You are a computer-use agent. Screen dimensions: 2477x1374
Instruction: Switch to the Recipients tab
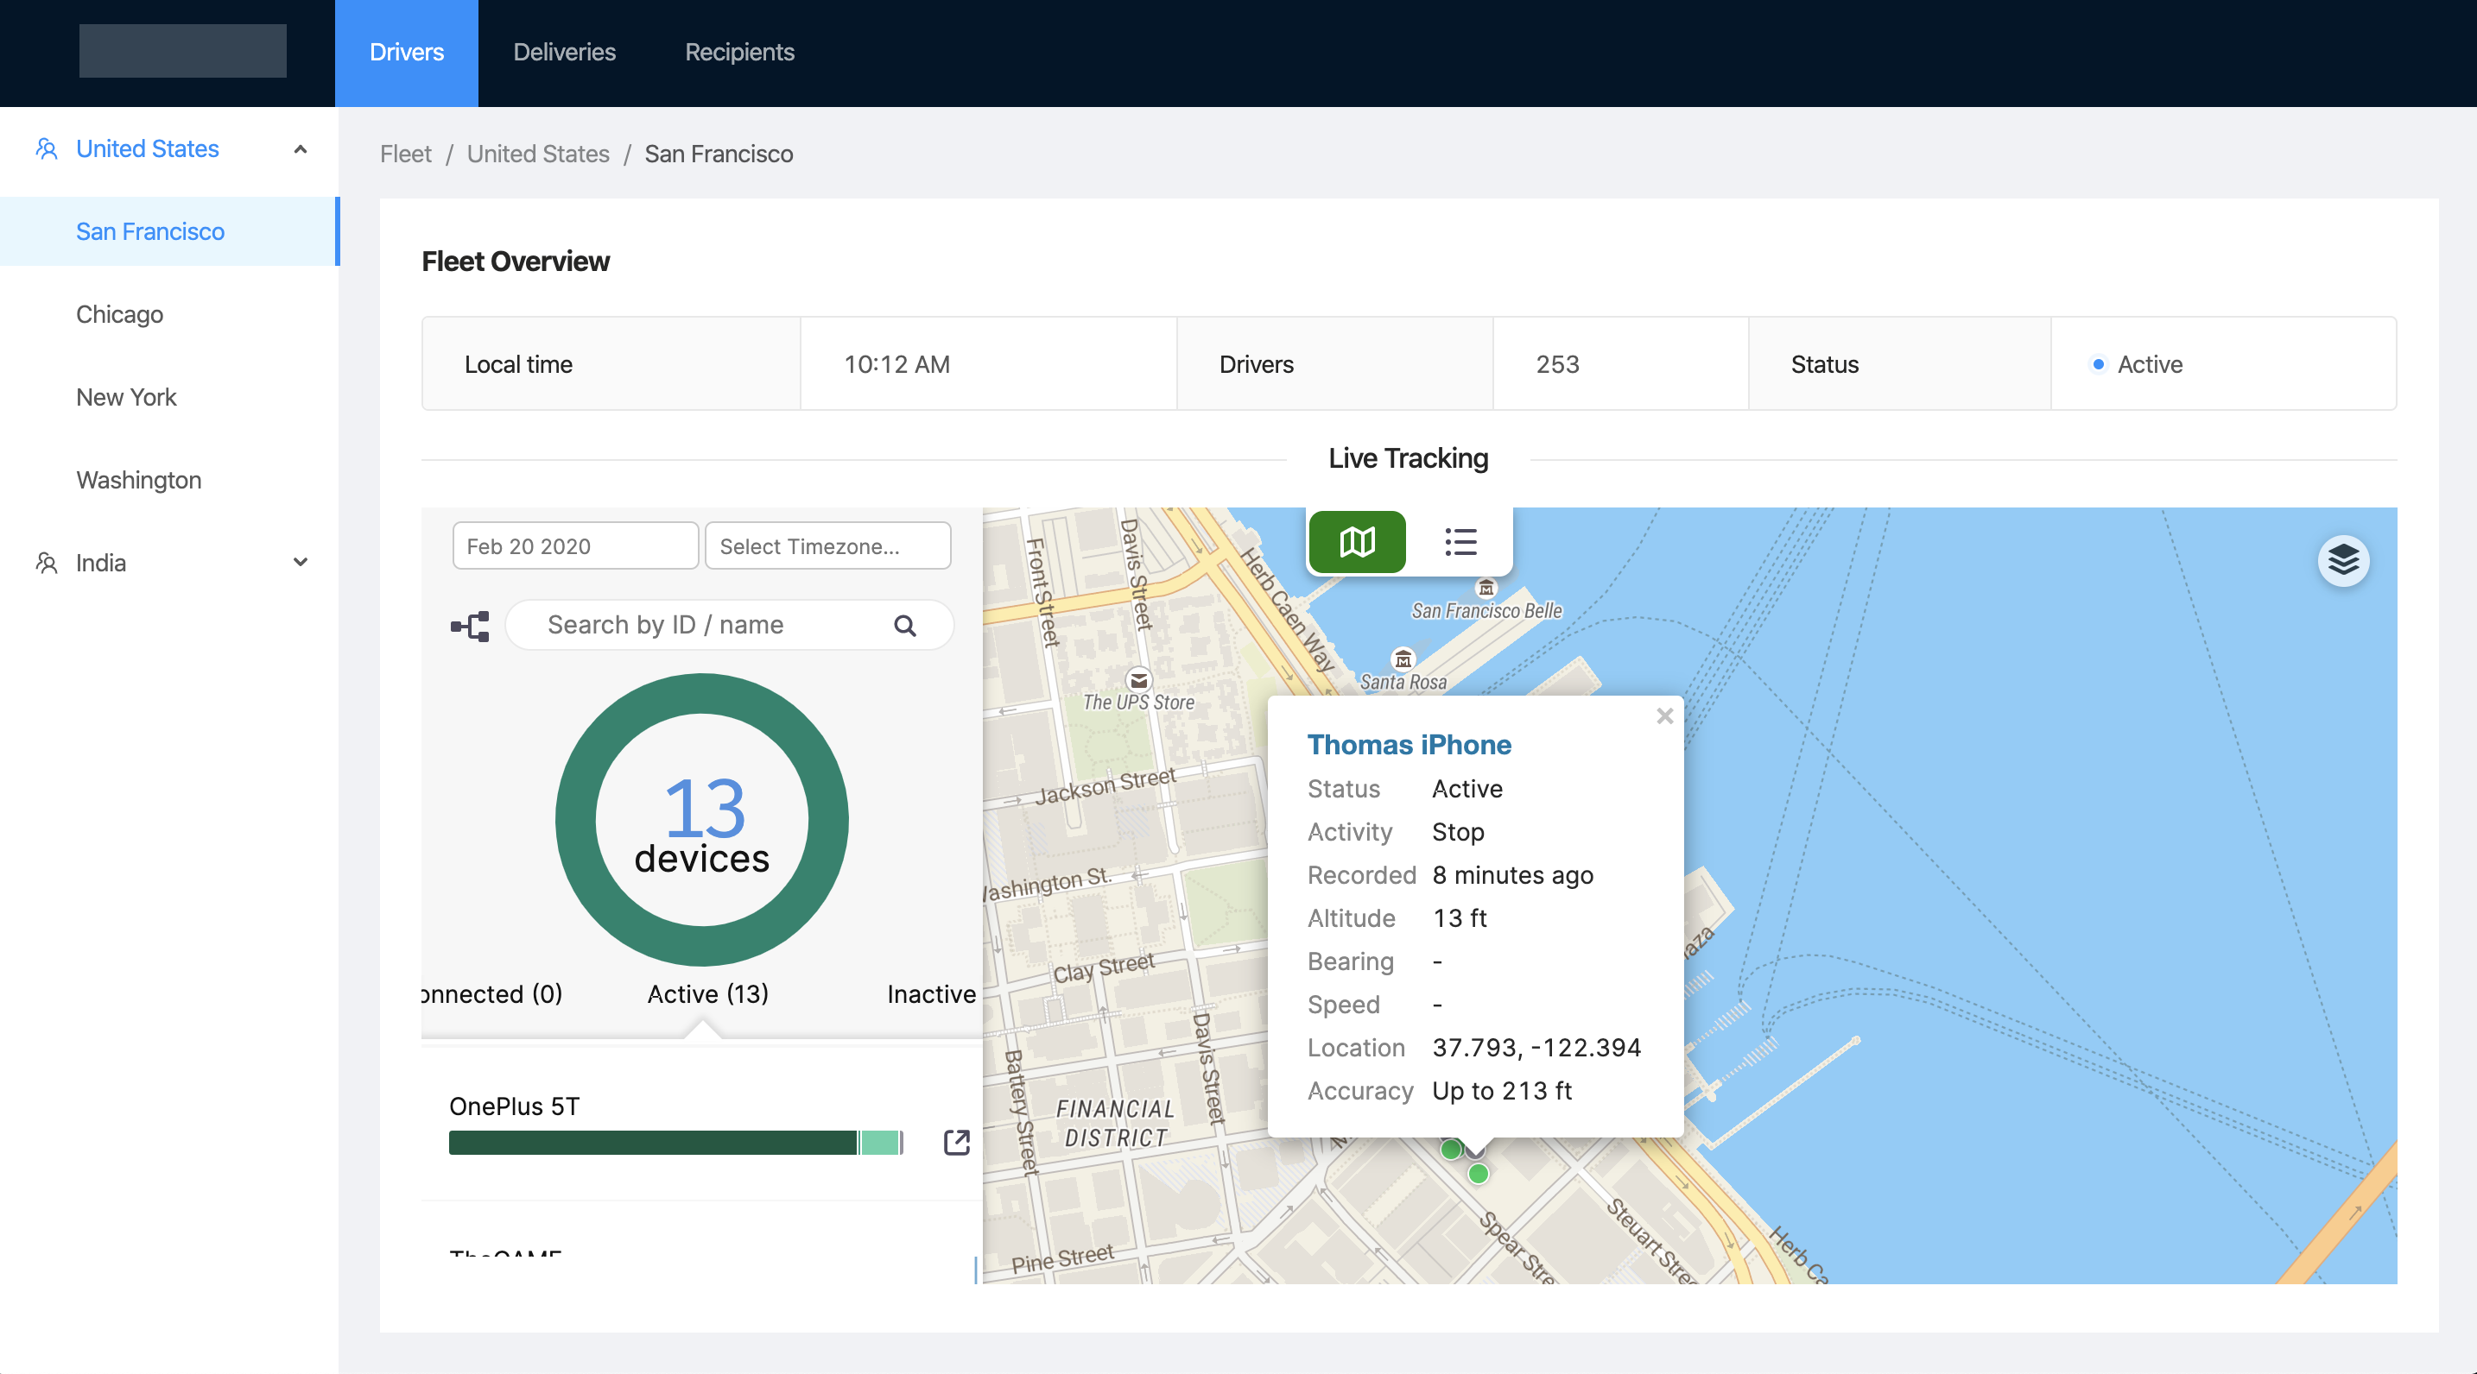tap(740, 51)
